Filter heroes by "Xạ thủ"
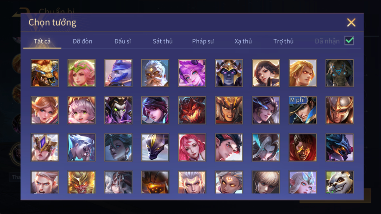Screen dimensions: 381x214 pyautogui.click(x=243, y=41)
